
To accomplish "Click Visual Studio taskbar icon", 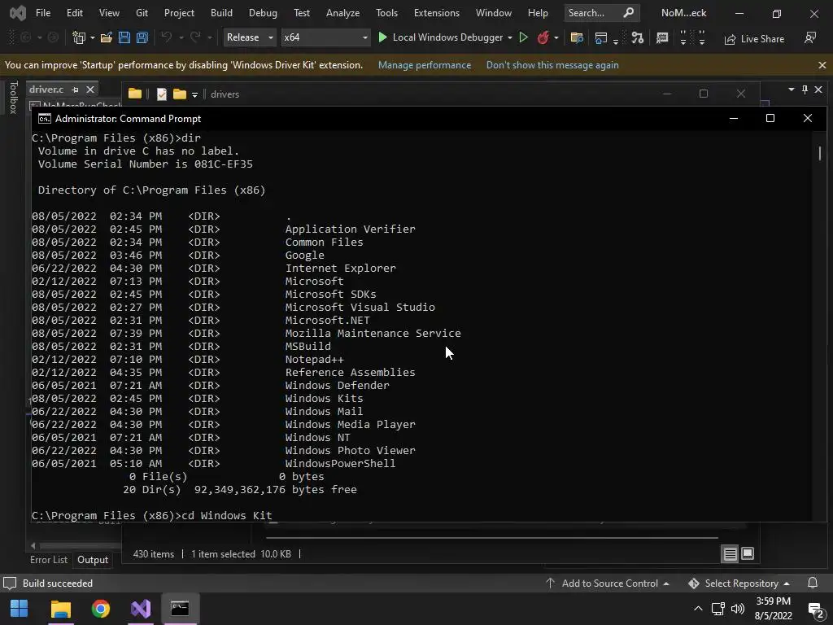I will click(141, 609).
